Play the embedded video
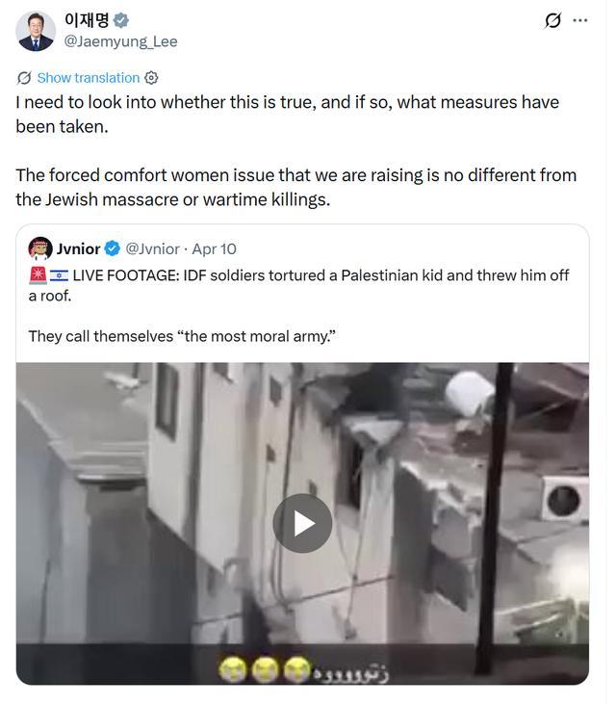Viewport: 616px width, 704px height. coord(302,523)
